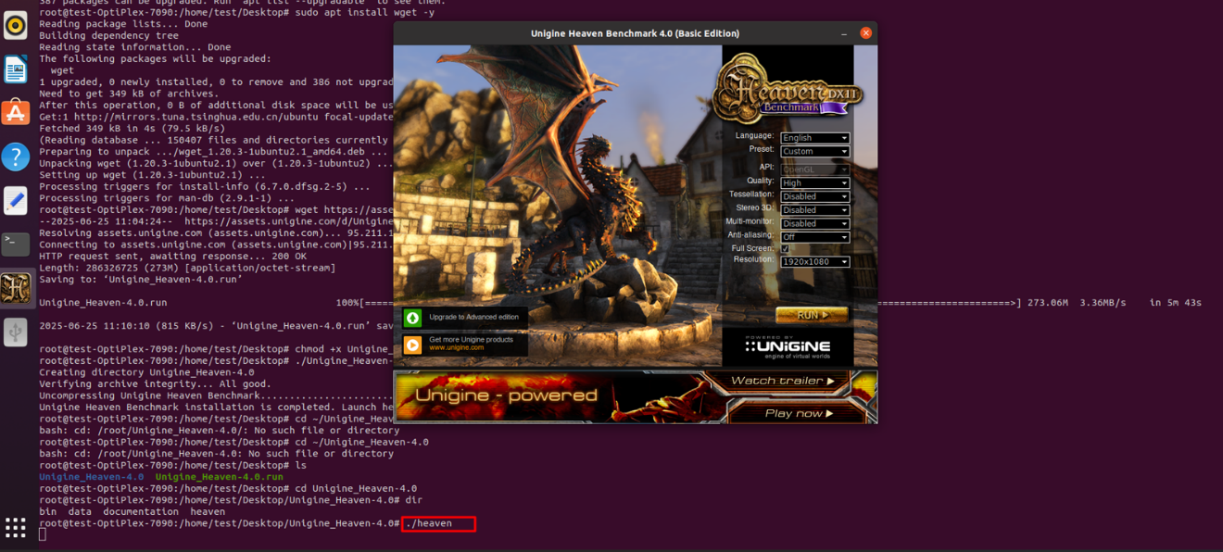Open the Terminal dock icon
The image size is (1223, 552).
pos(15,244)
